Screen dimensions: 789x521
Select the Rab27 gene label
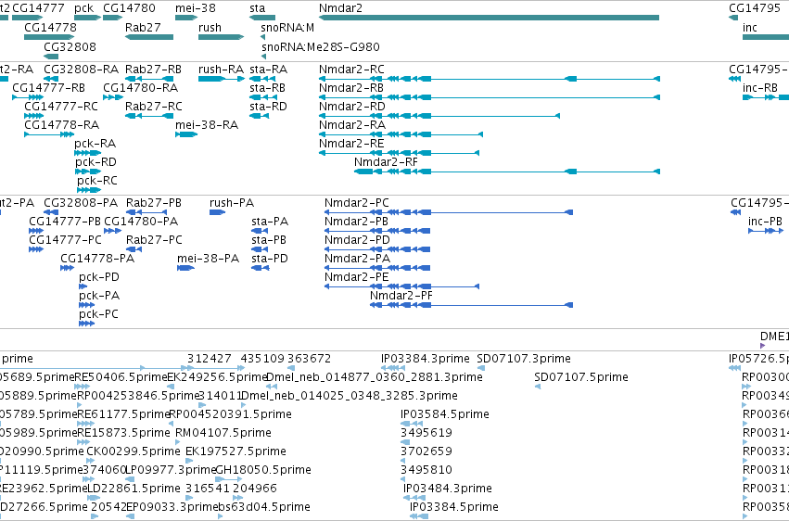[x=143, y=27]
